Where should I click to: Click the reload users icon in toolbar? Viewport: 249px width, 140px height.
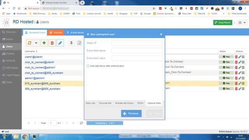coord(30,43)
